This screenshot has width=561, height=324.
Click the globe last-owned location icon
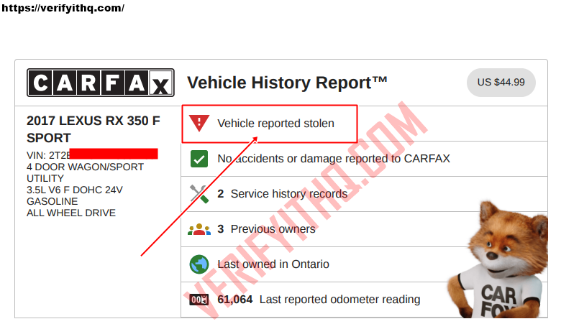click(x=199, y=264)
